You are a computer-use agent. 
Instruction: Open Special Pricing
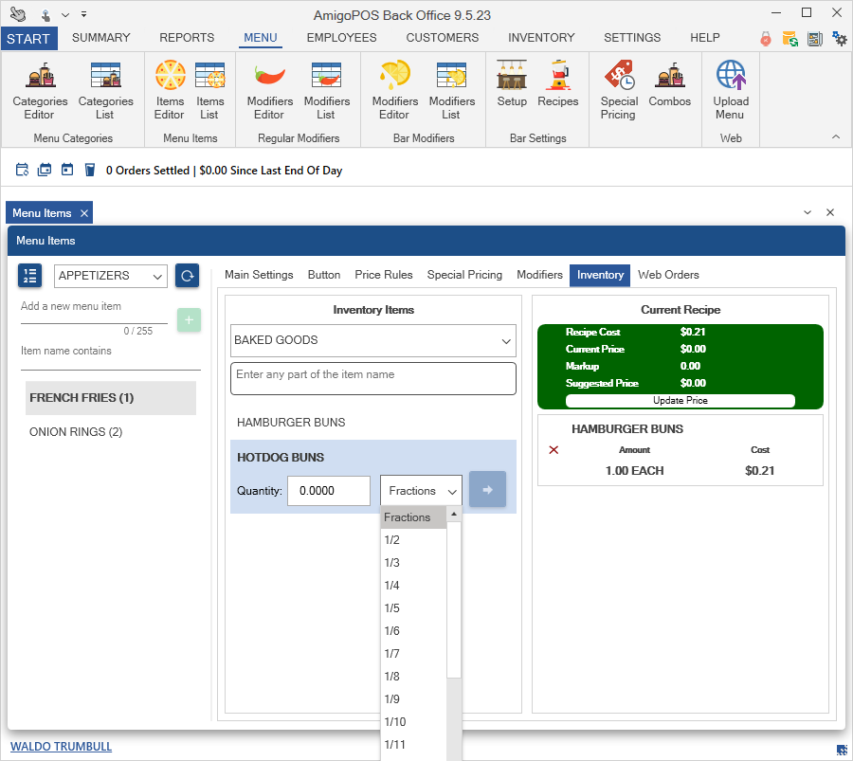pyautogui.click(x=619, y=93)
